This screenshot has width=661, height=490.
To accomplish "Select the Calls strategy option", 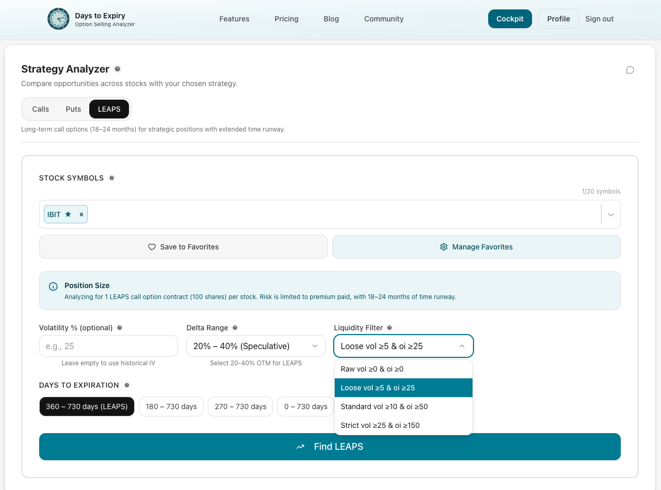I will point(40,109).
